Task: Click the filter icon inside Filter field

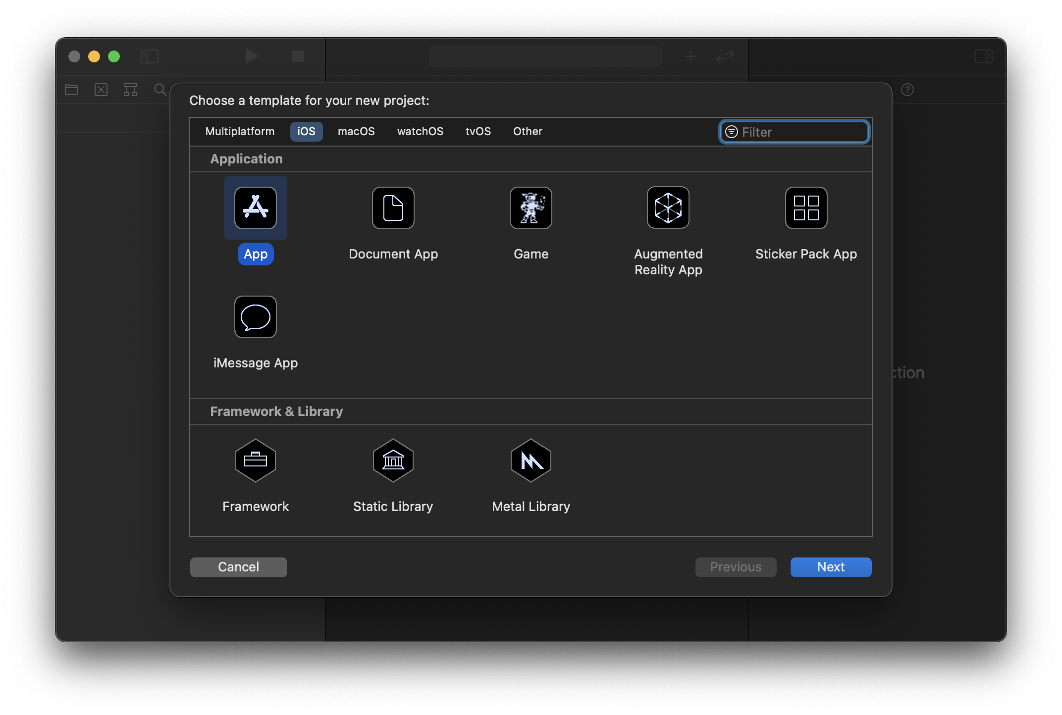Action: coord(732,132)
